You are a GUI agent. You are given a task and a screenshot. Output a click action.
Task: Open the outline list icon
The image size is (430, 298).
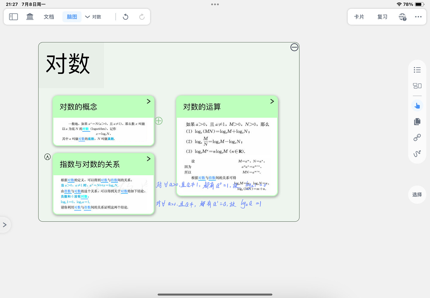click(417, 70)
